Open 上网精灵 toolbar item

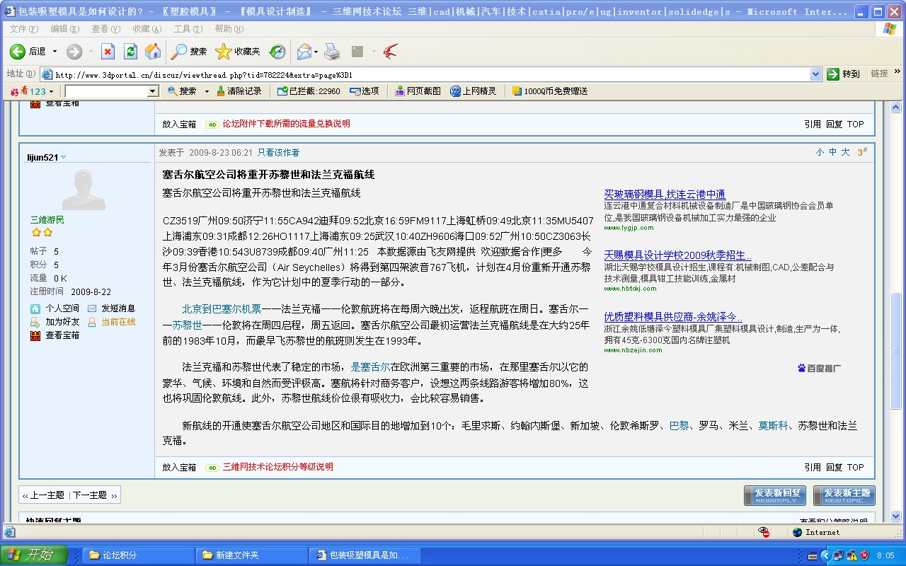point(474,91)
